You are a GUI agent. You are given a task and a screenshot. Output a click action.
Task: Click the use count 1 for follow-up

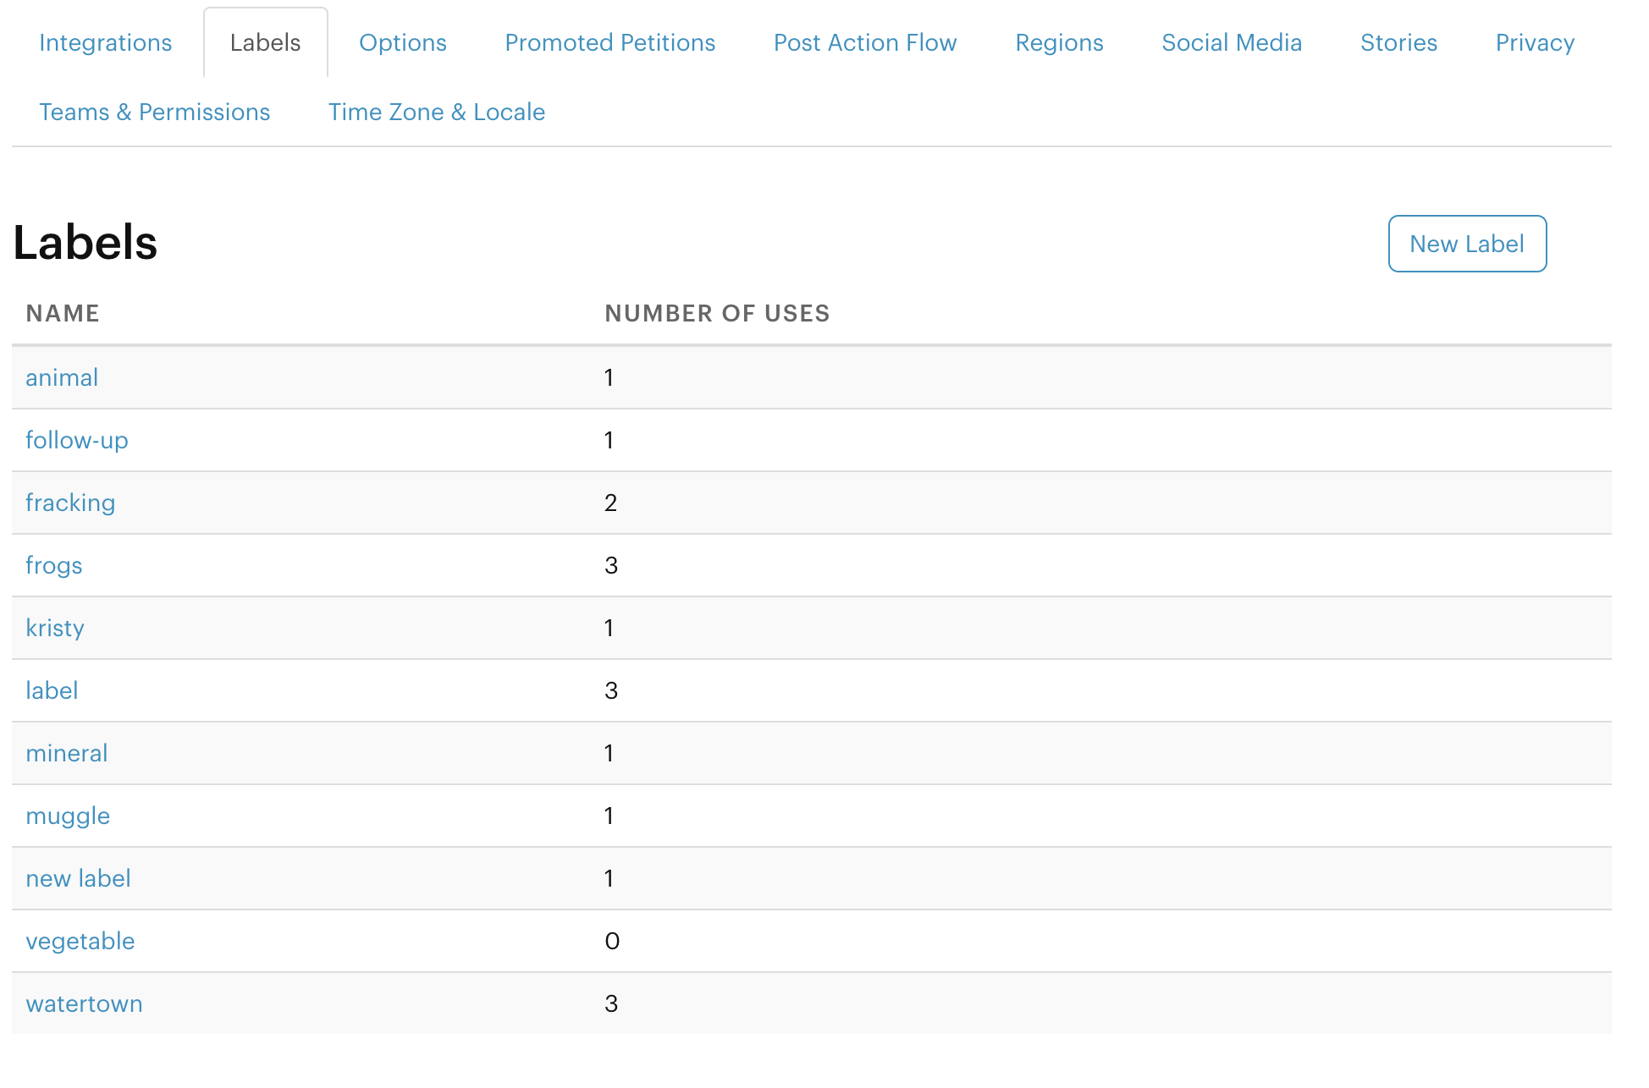point(609,440)
